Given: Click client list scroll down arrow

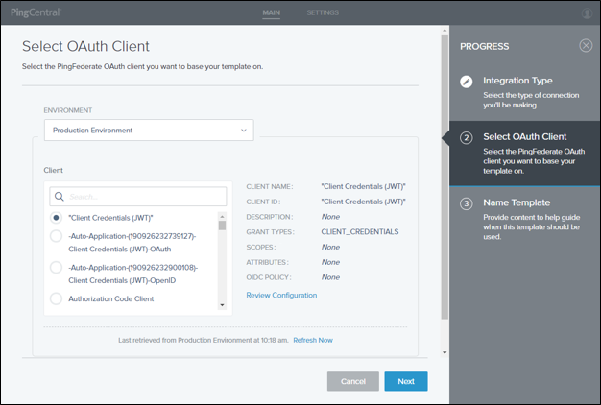Looking at the screenshot, I should 222,305.
